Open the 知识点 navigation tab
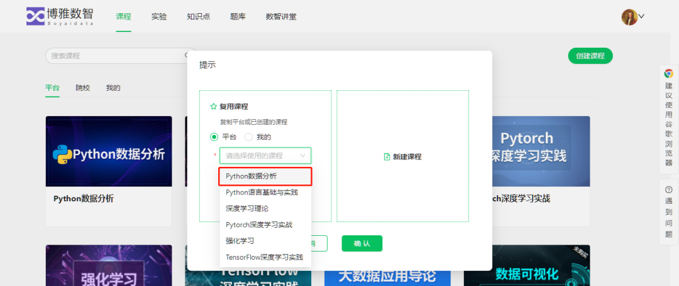 (198, 17)
